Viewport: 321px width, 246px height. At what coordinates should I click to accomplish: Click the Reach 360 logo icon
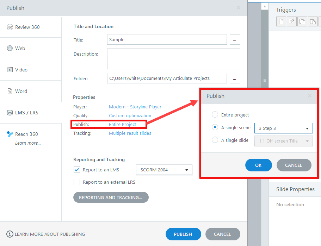click(10, 134)
